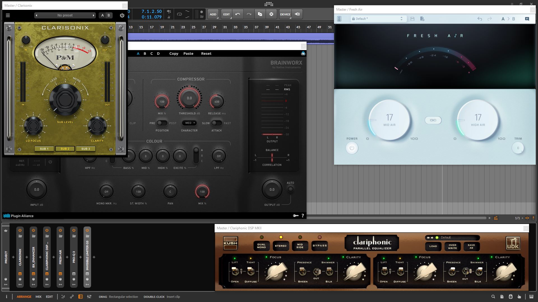Open the Fresh Air Default preset selector
Screen dimensions: 538x302
point(377,19)
